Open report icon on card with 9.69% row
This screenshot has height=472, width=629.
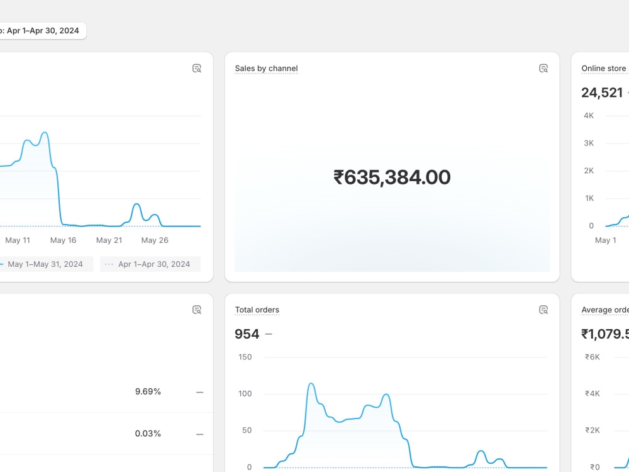click(x=196, y=310)
